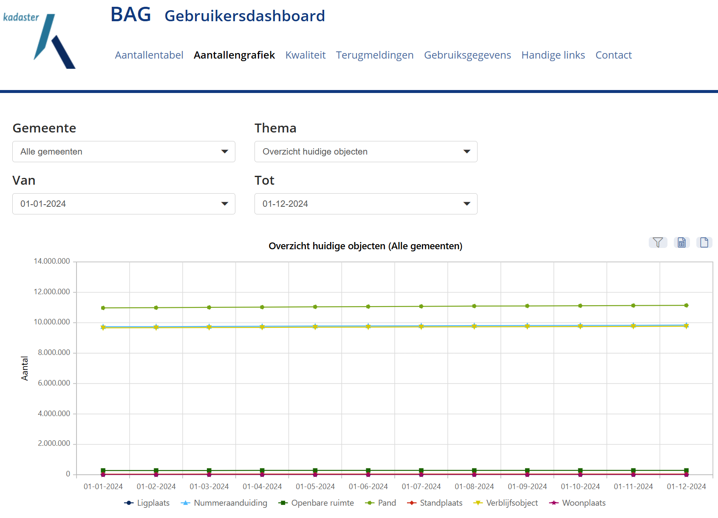Viewport: 718px width, 518px height.
Task: Click the BAG Gebruikersdashboard title
Action: coord(218,15)
